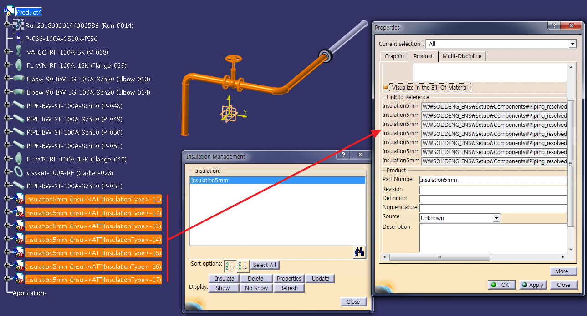Click the Product4 root product icon

click(9, 12)
